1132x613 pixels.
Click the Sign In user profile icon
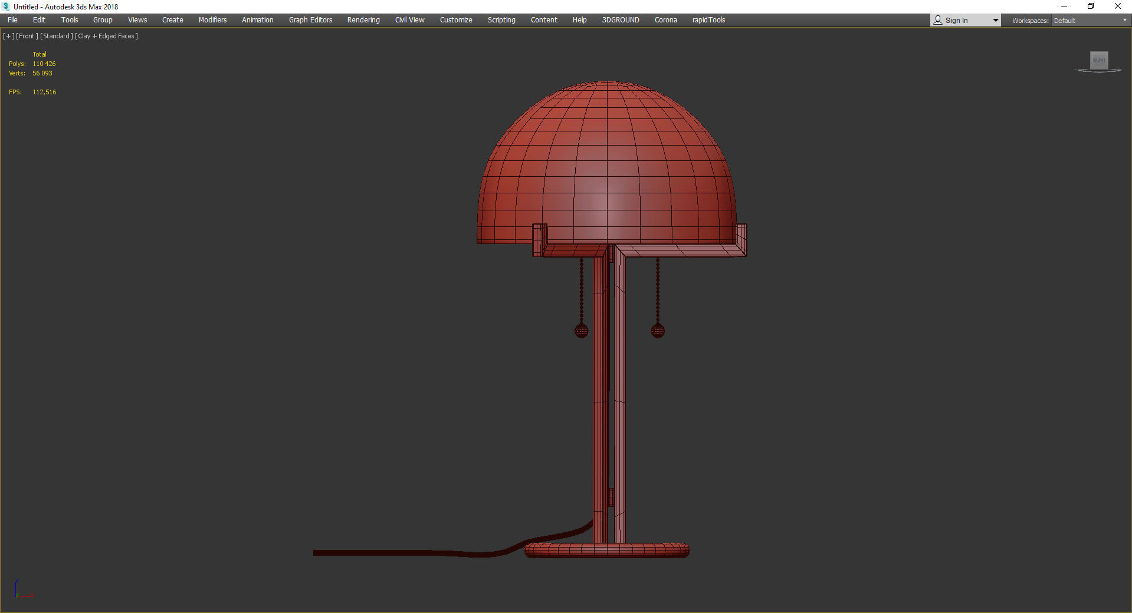tap(937, 19)
